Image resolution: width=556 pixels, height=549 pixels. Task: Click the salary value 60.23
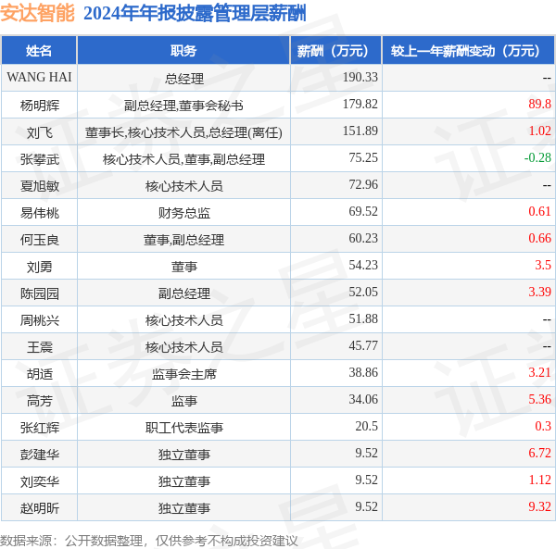(363, 238)
